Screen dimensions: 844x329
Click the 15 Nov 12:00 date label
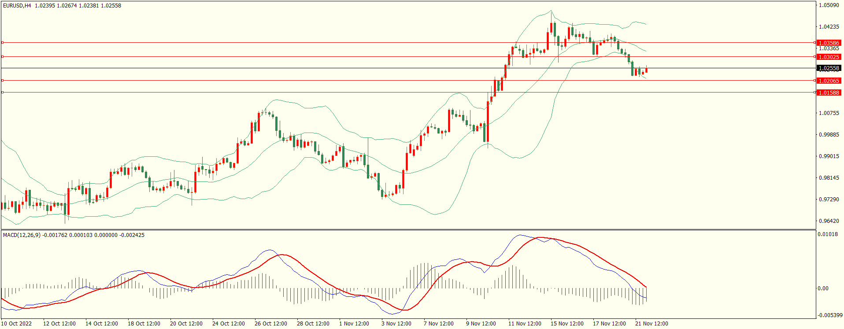(566, 324)
